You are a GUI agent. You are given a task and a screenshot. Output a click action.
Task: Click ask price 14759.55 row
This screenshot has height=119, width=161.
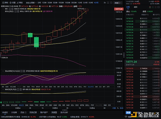click(143, 30)
